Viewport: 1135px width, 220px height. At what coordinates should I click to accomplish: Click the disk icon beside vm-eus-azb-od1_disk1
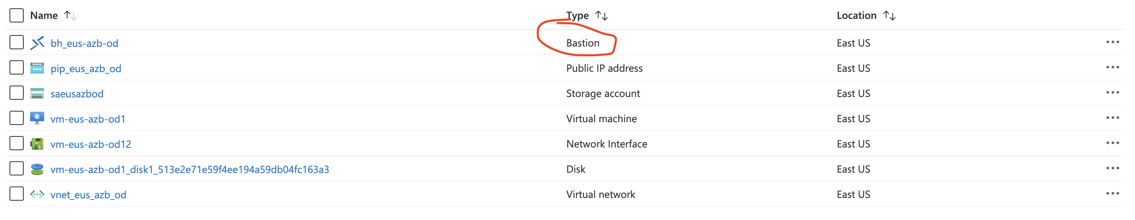(37, 169)
